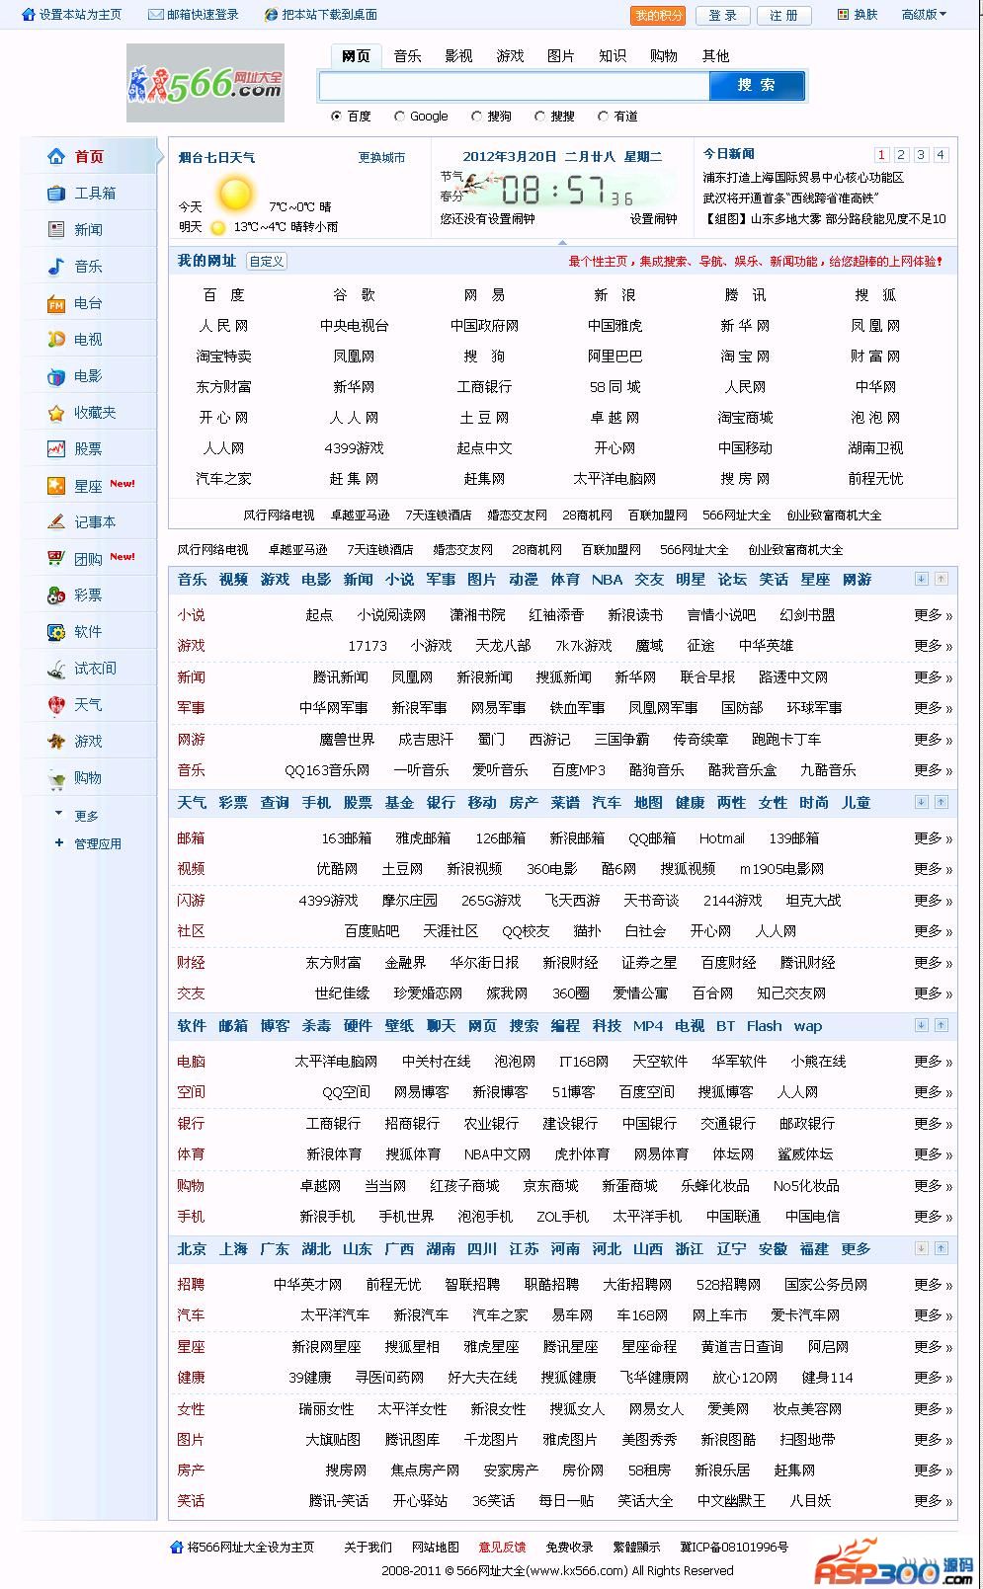Click the sun weather icon for today
The width and height of the screenshot is (983, 1589).
[235, 194]
